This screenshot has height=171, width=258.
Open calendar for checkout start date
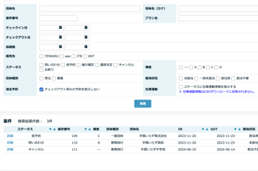pos(60,37)
